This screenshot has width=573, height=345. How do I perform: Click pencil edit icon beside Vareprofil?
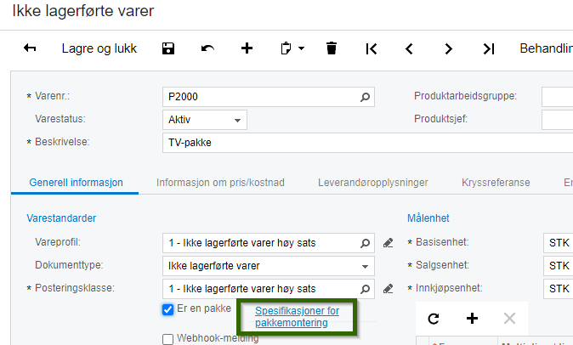389,243
